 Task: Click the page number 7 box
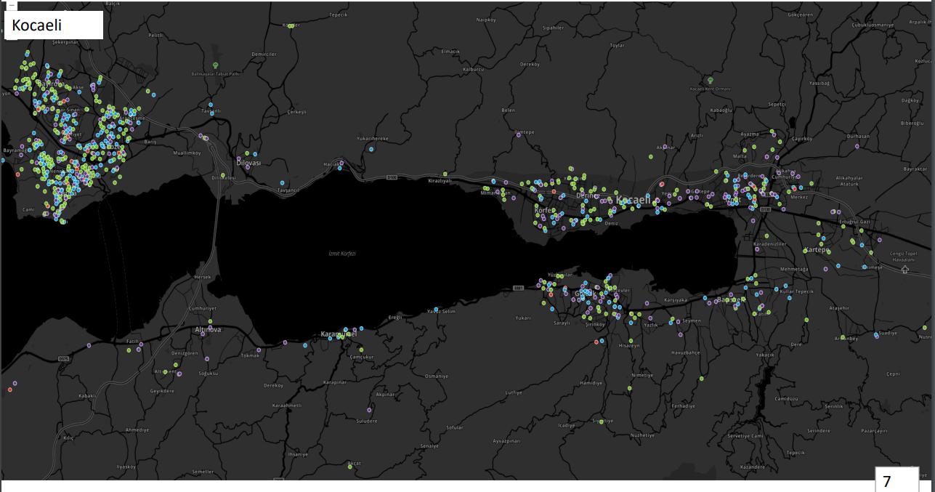coord(898,480)
